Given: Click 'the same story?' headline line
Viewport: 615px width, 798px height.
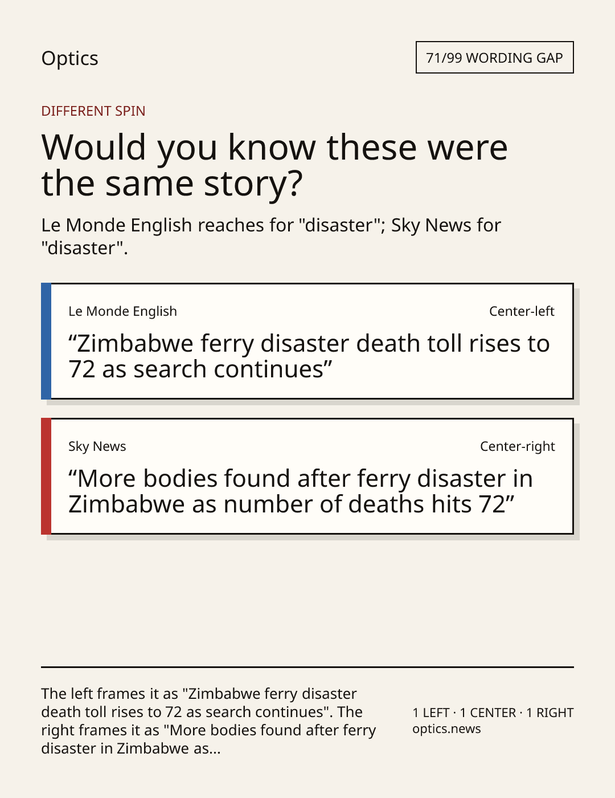Looking at the screenshot, I should click(172, 184).
